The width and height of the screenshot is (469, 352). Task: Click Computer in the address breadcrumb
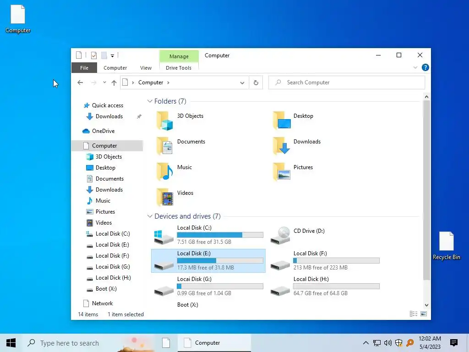(x=150, y=82)
